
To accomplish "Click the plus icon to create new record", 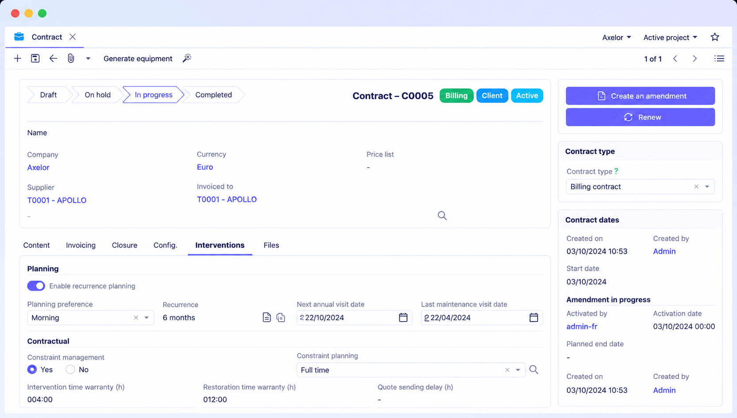I will pyautogui.click(x=17, y=58).
